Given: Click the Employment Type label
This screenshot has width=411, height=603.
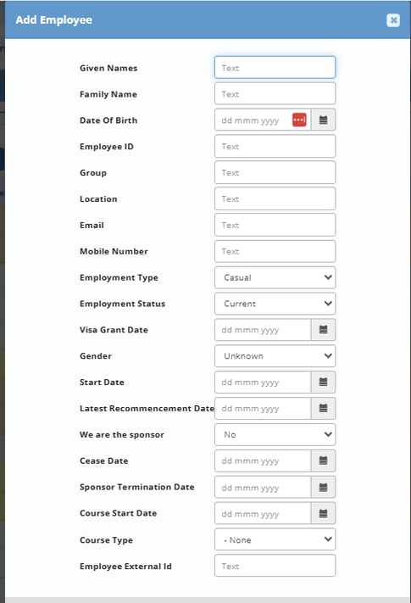Looking at the screenshot, I should [x=119, y=277].
